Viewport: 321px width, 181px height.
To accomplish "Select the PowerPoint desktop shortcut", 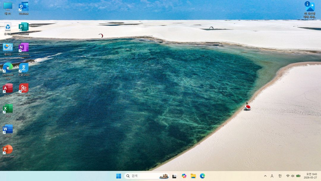I will coord(8,151).
